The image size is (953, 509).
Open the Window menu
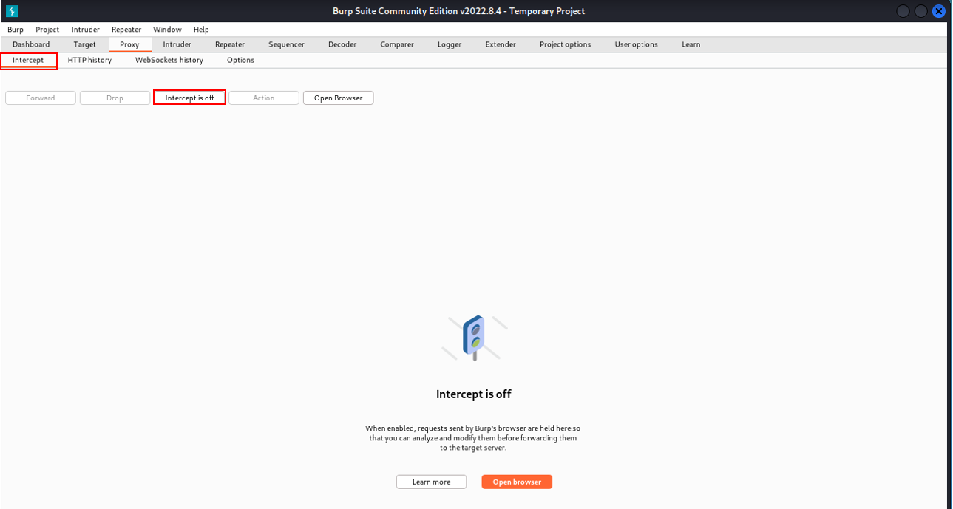coord(167,30)
